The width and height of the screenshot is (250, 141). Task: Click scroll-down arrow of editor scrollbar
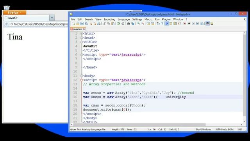coord(245,122)
